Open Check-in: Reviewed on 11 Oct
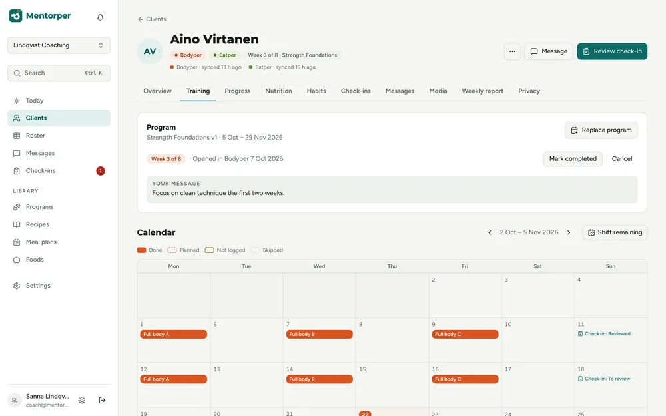 (604, 334)
